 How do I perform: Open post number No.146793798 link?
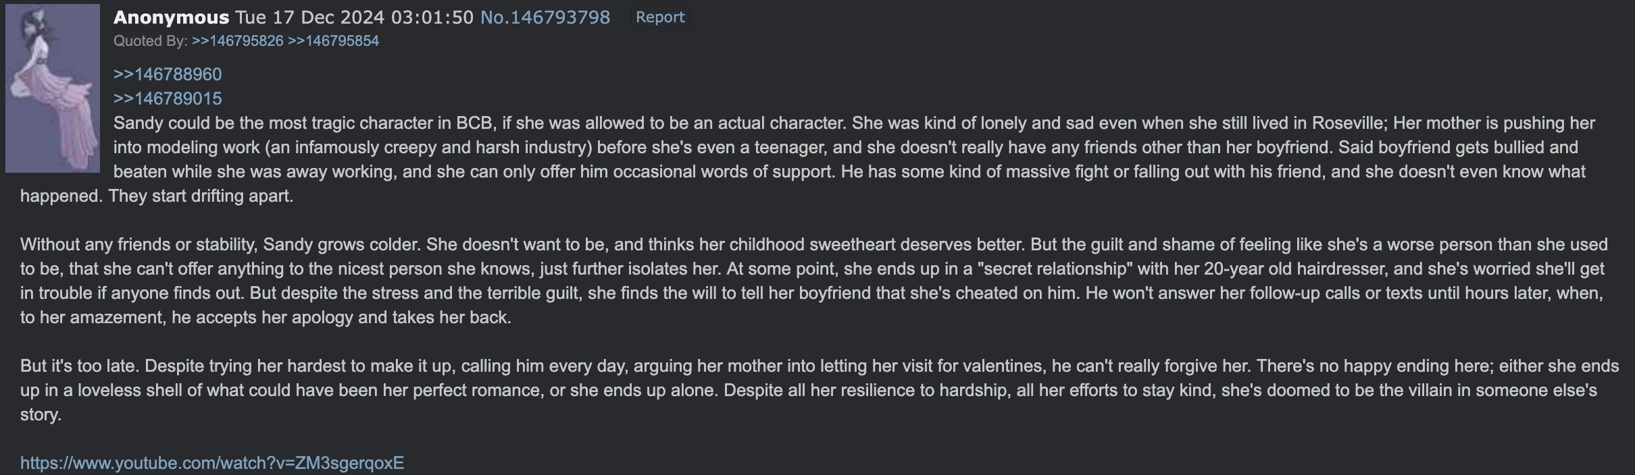coord(545,17)
